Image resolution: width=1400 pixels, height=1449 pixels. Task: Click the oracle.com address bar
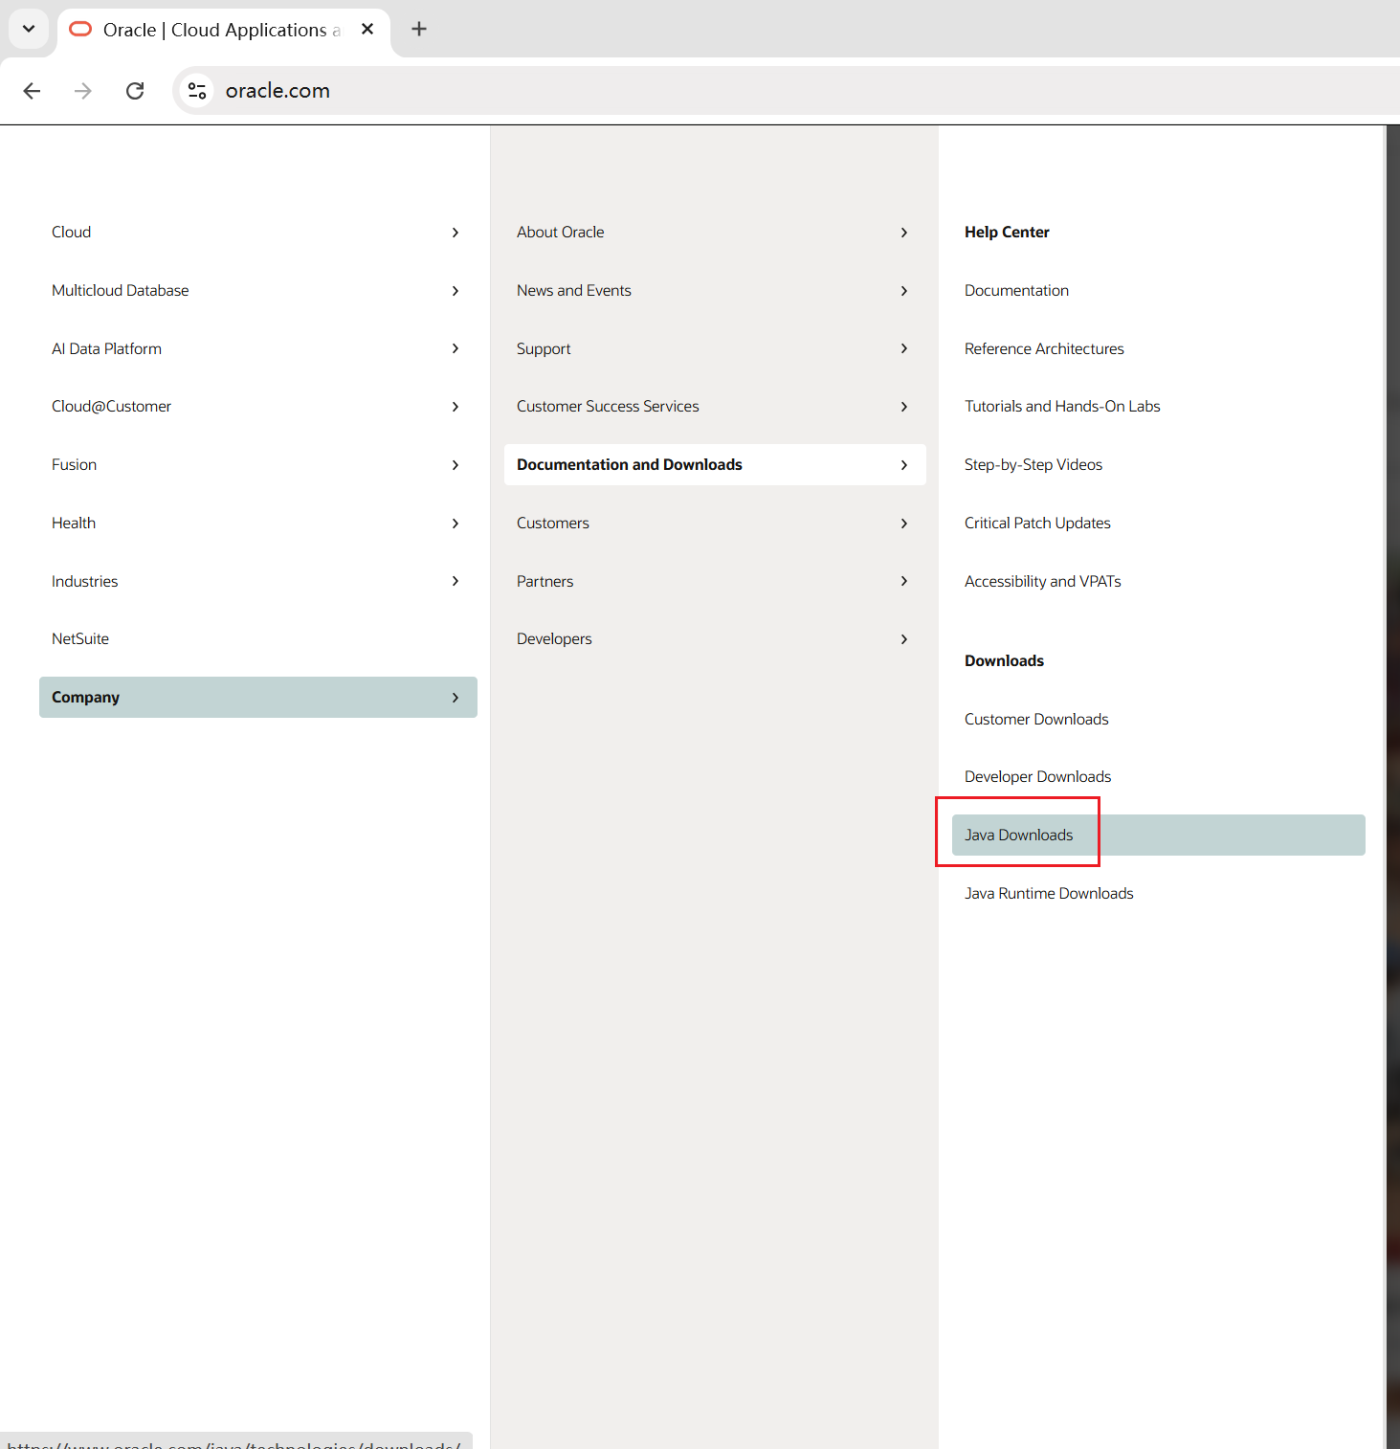(x=785, y=91)
